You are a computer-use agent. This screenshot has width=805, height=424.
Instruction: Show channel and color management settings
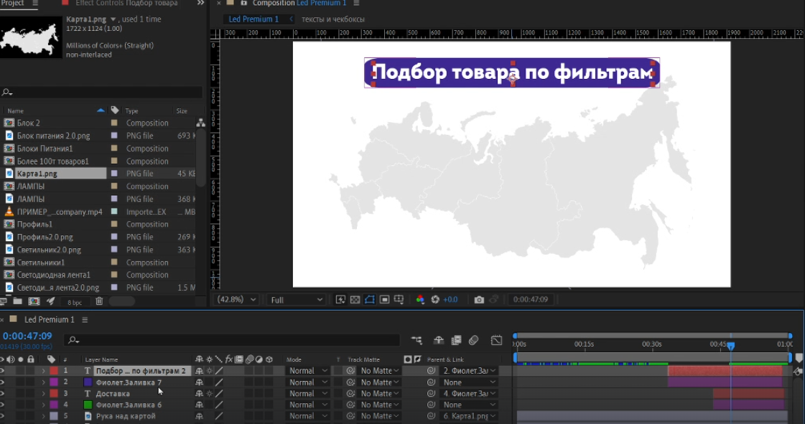[x=420, y=300]
